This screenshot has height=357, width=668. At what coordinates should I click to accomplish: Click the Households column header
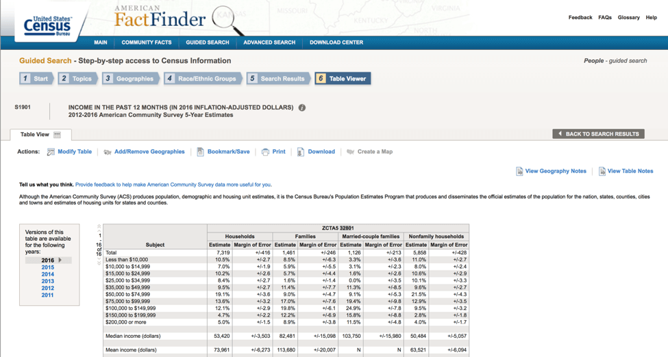click(x=240, y=236)
